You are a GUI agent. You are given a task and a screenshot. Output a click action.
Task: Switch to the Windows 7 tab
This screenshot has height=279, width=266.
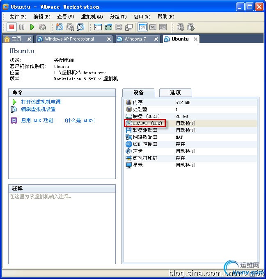pos(135,39)
